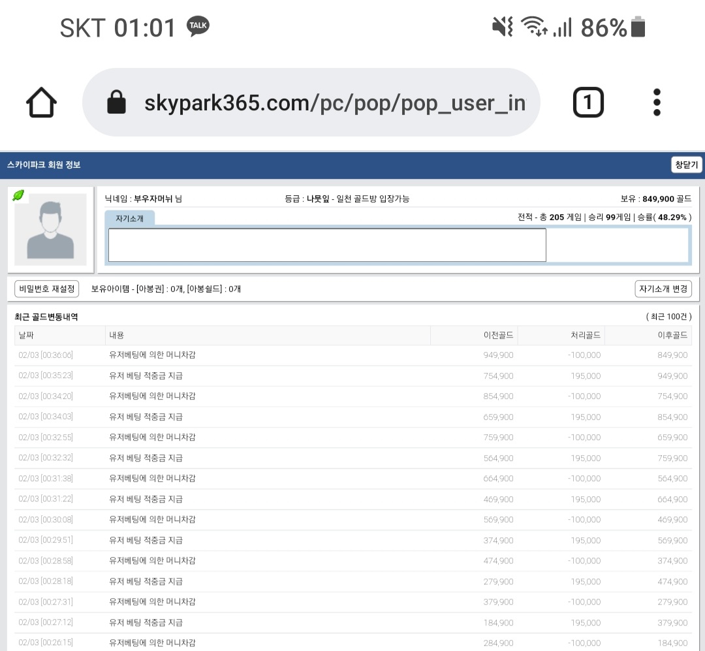Viewport: 705px width, 651px height.
Task: Click the previous gold value 949,900
Action: [x=498, y=355]
